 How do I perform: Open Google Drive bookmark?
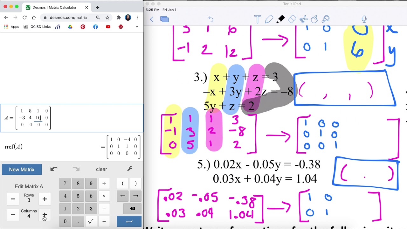coord(70,27)
